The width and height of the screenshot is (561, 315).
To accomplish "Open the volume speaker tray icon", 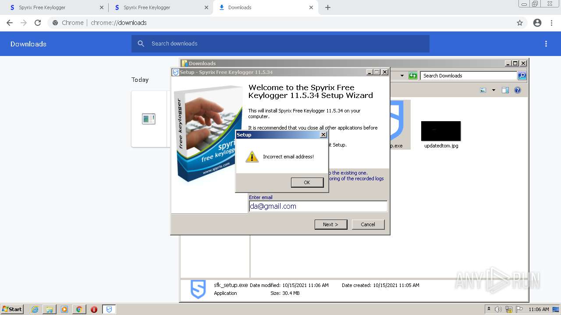I will [498, 309].
